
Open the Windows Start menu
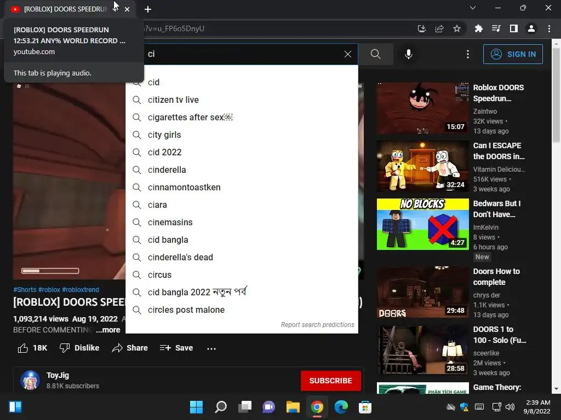[x=196, y=407]
